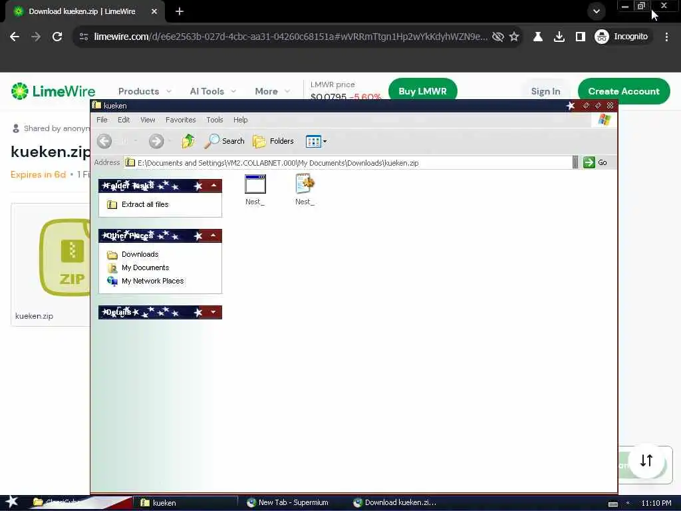Image resolution: width=681 pixels, height=511 pixels.
Task: Open the forward button history arrow
Action: 170,141
